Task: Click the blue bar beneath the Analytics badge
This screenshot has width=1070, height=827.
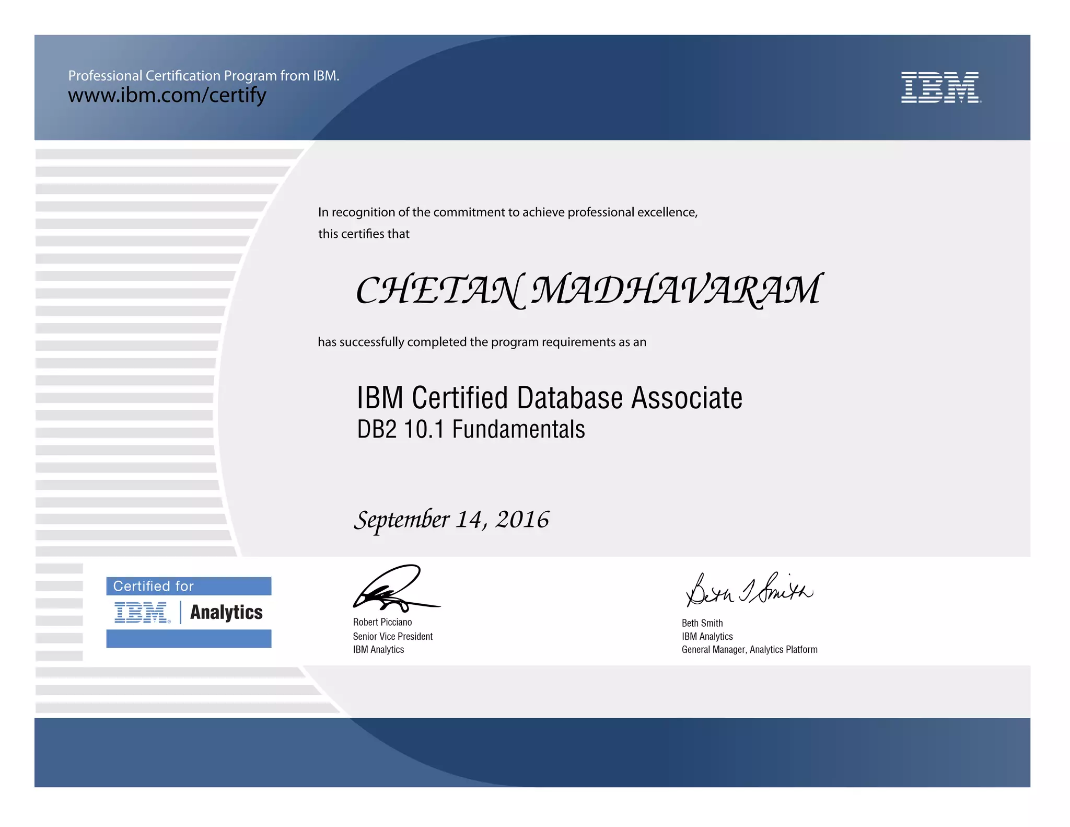Action: [x=189, y=639]
